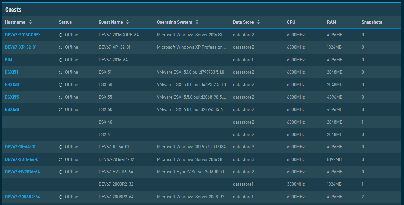The width and height of the screenshot is (404, 205).
Task: Open the DEV67-10-64-01 hostname link
Action: 20,147
